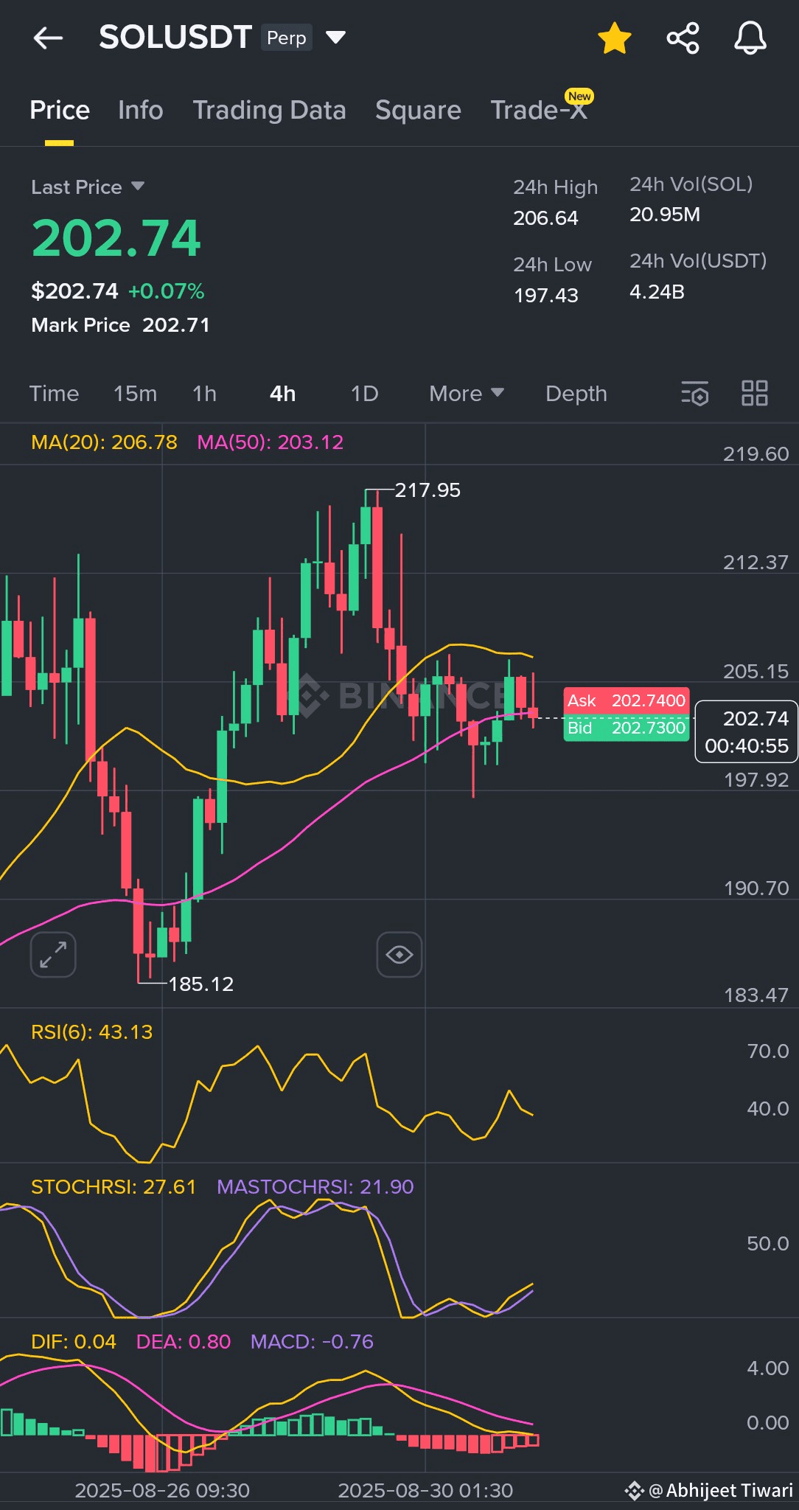
Task: Click the Mark Price 202.71 text
Action: pos(121,325)
